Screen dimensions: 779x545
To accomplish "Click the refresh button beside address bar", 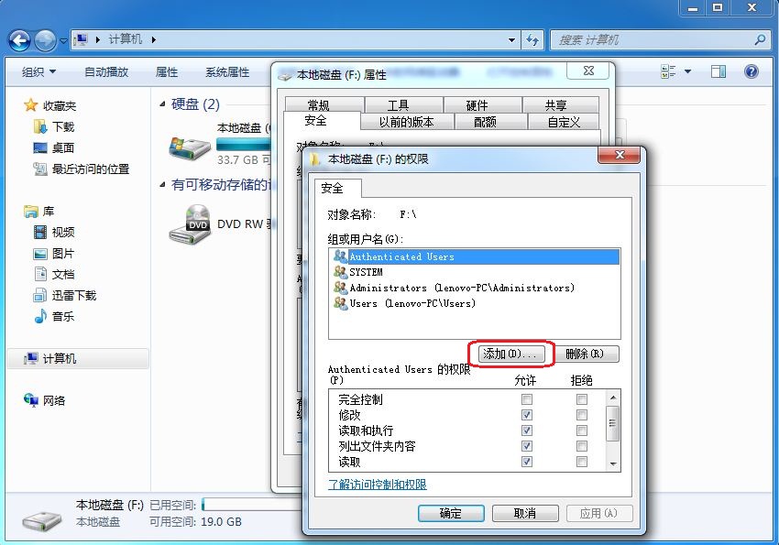I will [532, 40].
